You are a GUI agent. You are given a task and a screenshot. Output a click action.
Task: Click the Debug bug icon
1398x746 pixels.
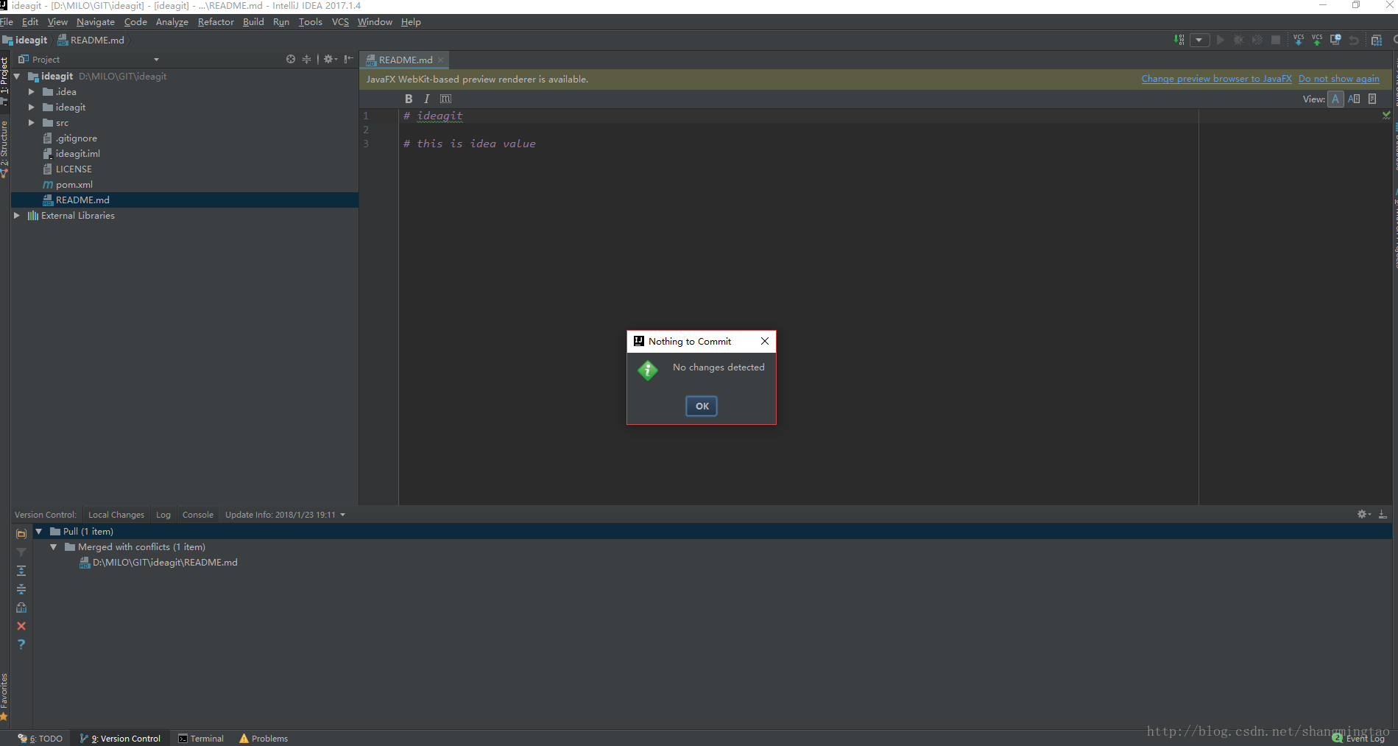coord(1239,40)
